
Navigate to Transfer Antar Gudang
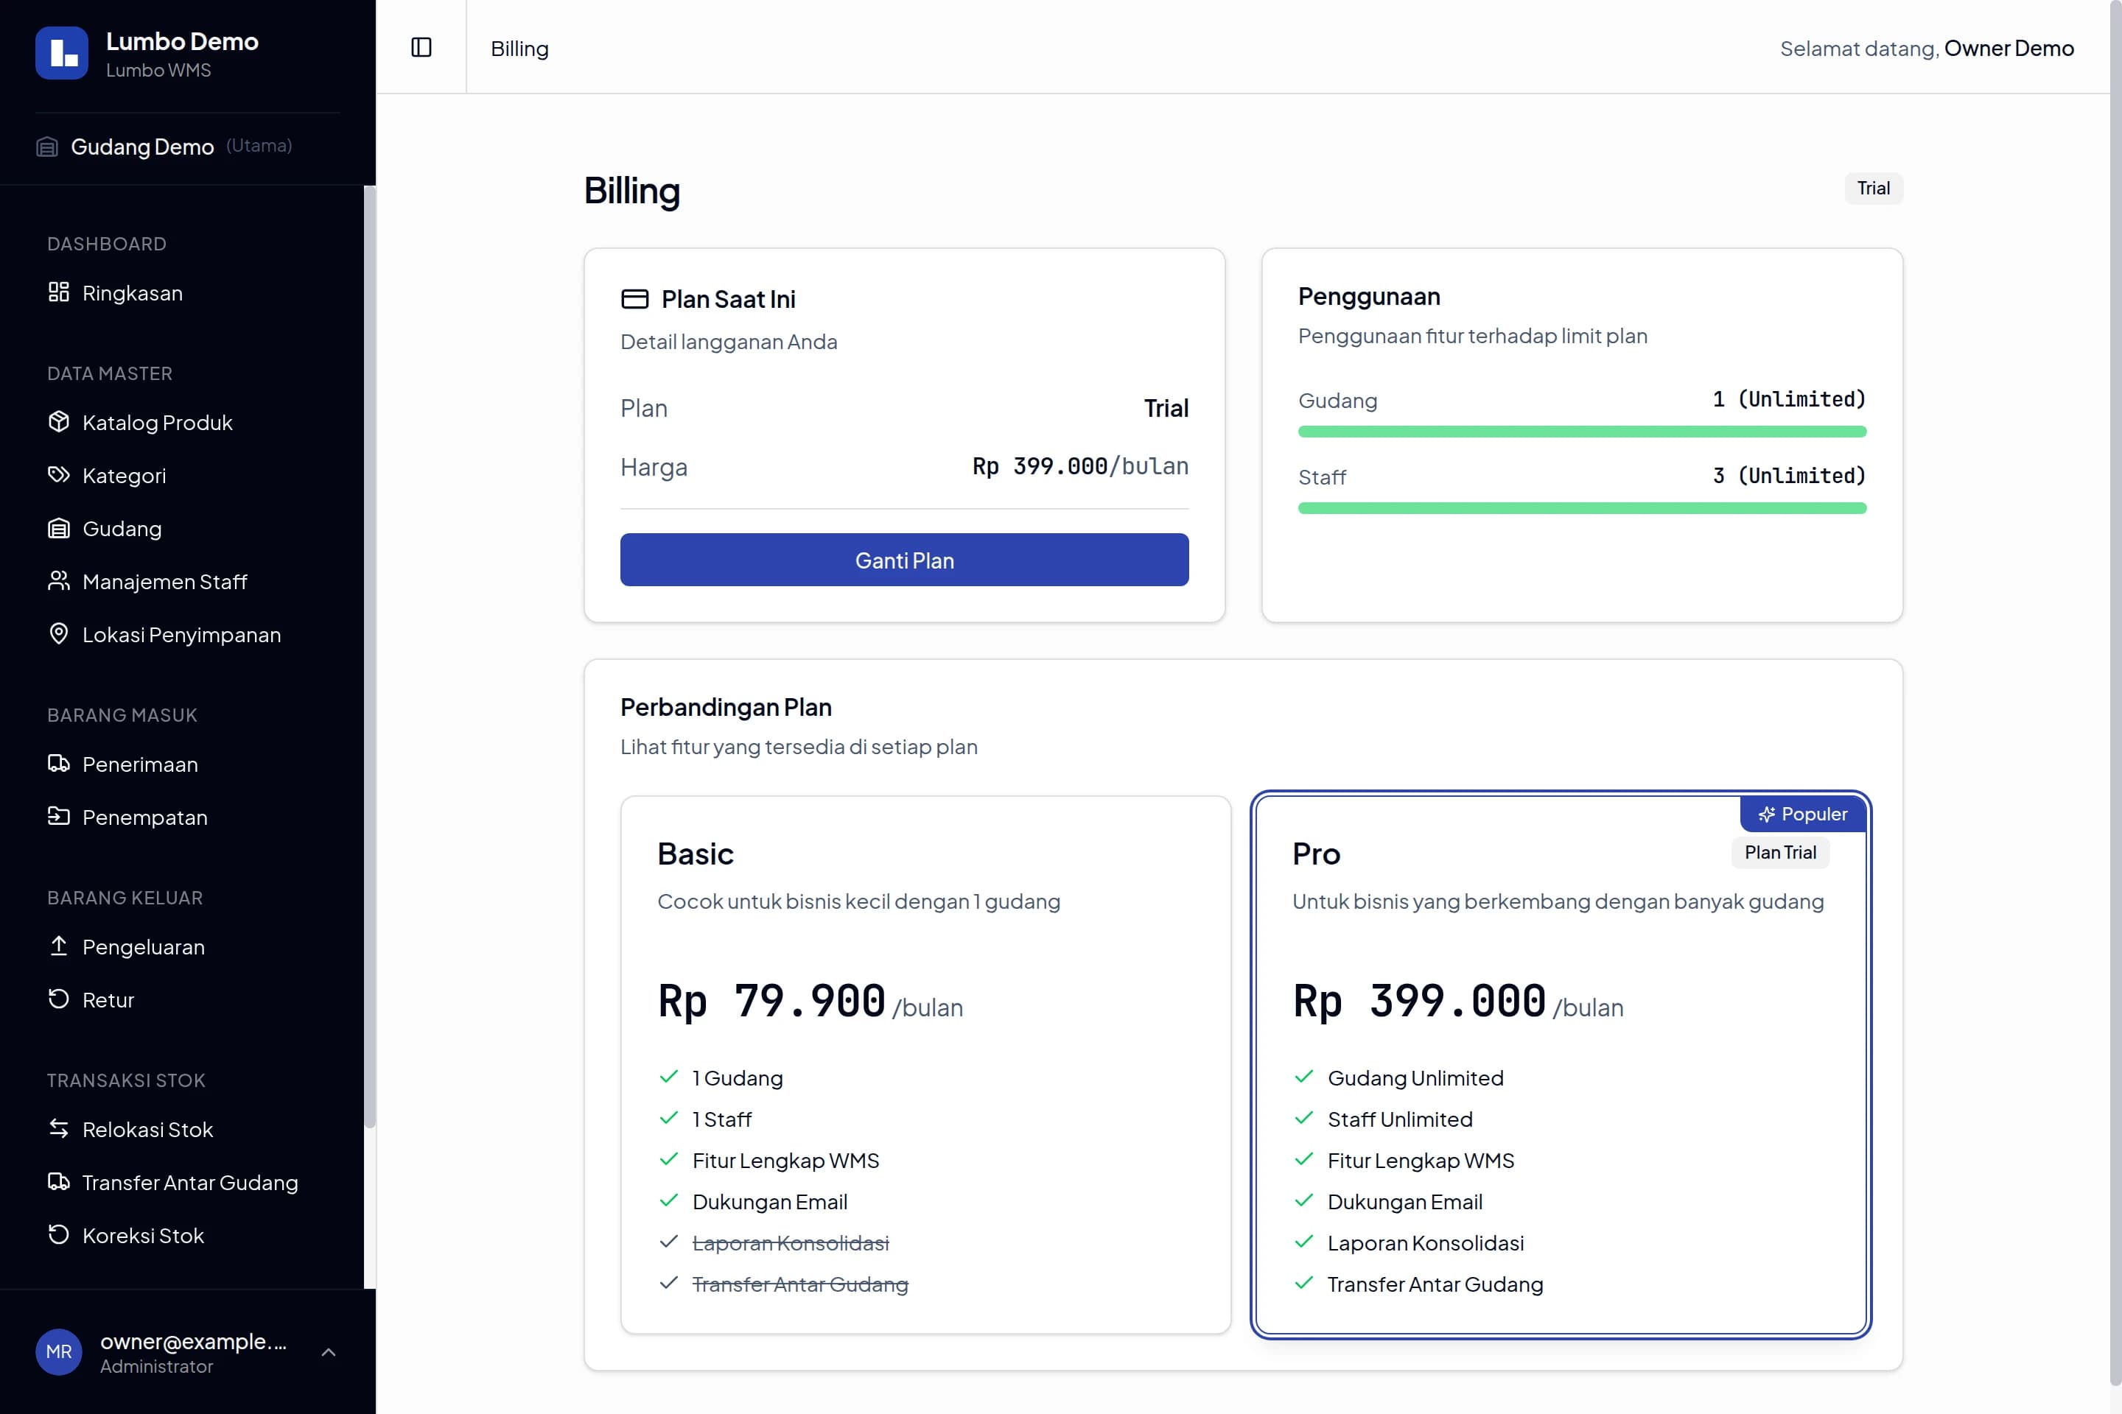[188, 1182]
